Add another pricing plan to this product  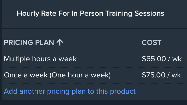(70, 91)
